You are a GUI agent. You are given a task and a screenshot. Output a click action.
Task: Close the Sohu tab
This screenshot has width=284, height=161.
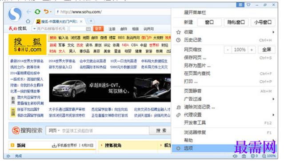(x=81, y=21)
